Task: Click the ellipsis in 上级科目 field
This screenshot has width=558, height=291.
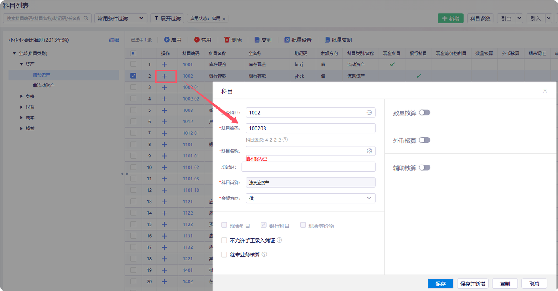Action: click(369, 113)
